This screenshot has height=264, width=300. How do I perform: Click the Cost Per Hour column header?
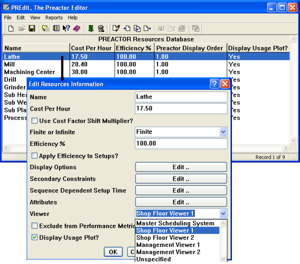(x=91, y=48)
